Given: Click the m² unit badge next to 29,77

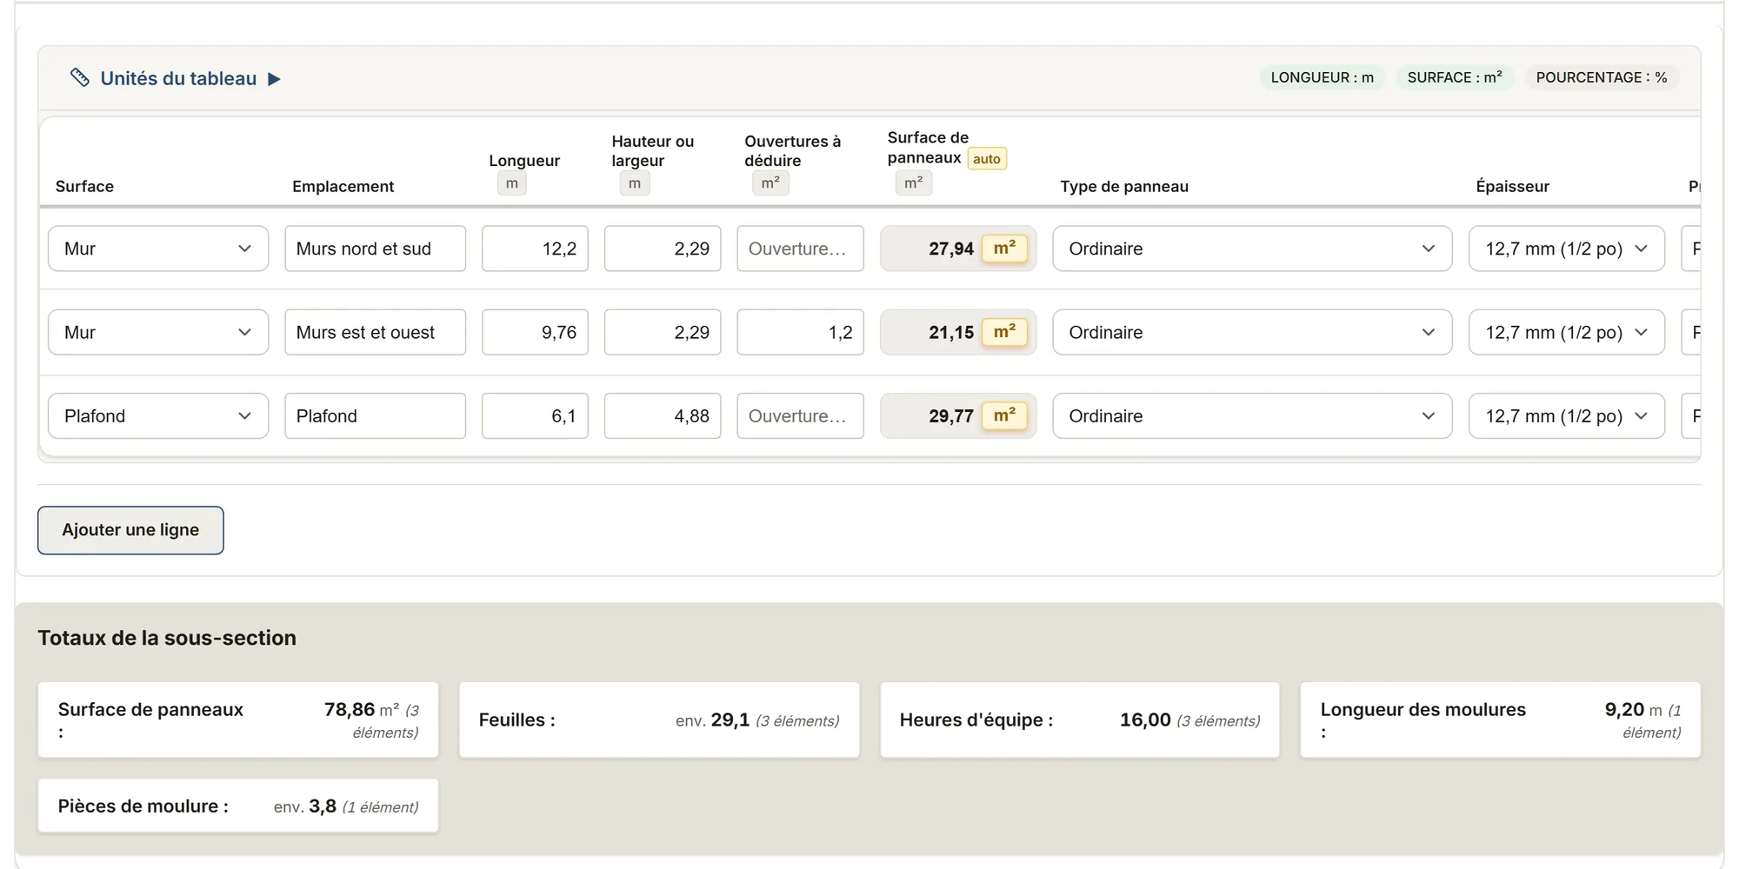Looking at the screenshot, I should (1004, 416).
